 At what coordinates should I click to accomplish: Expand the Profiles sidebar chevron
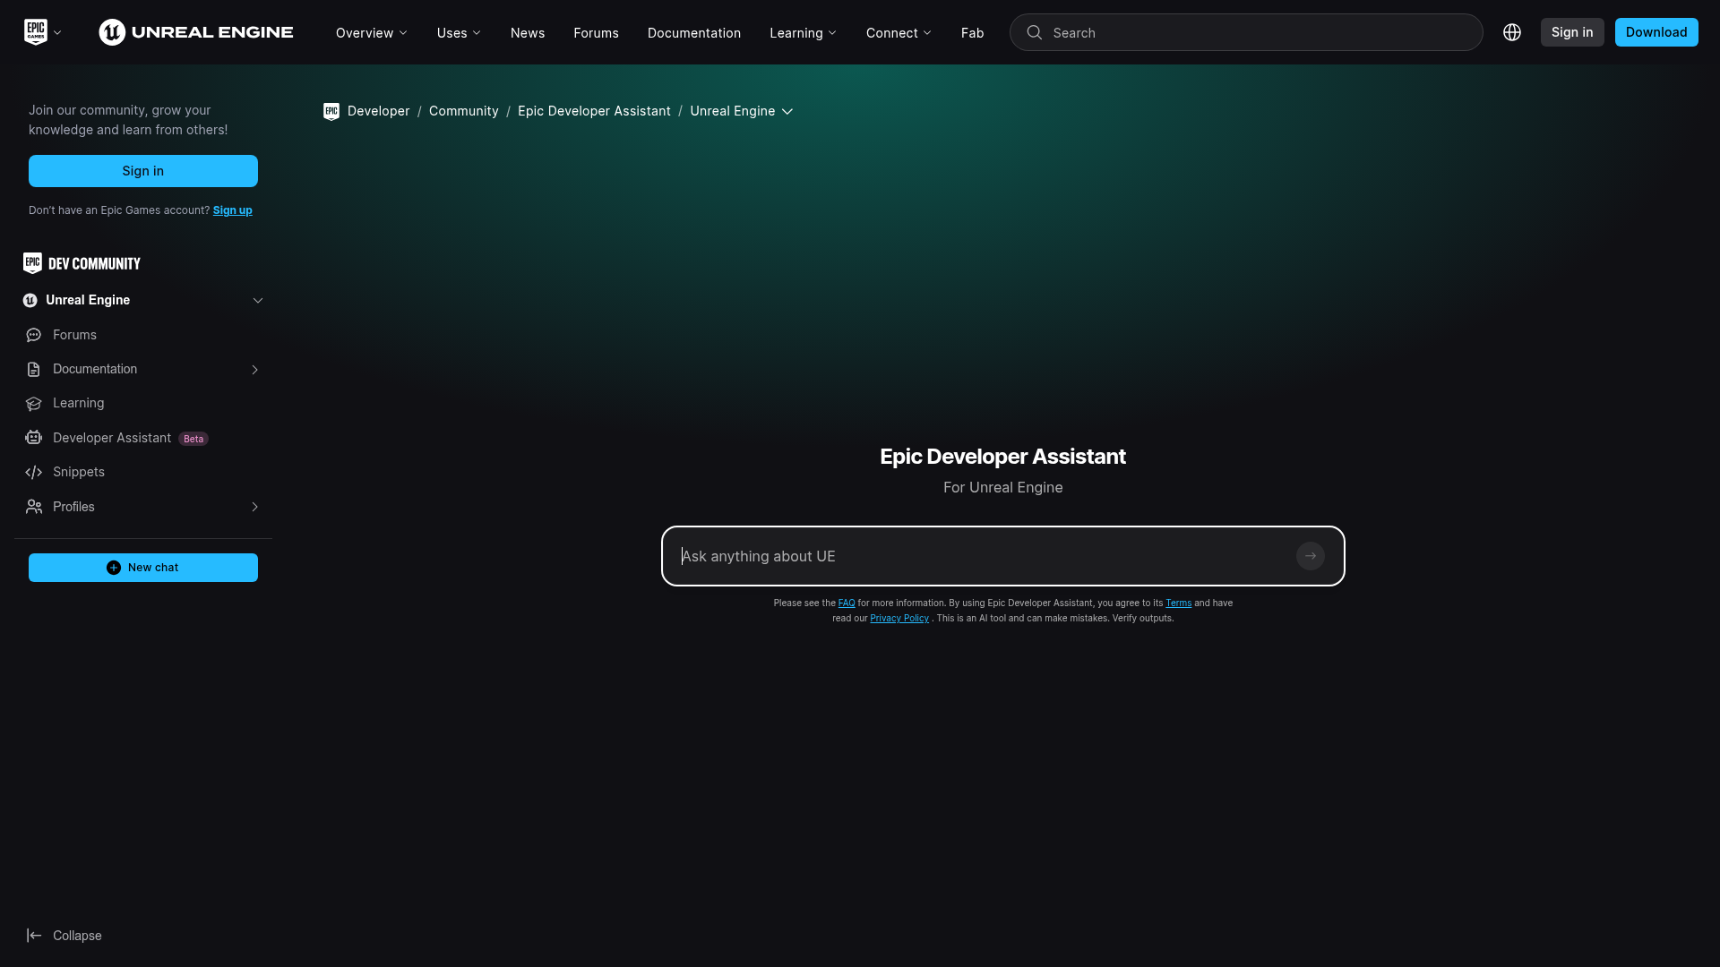(254, 507)
